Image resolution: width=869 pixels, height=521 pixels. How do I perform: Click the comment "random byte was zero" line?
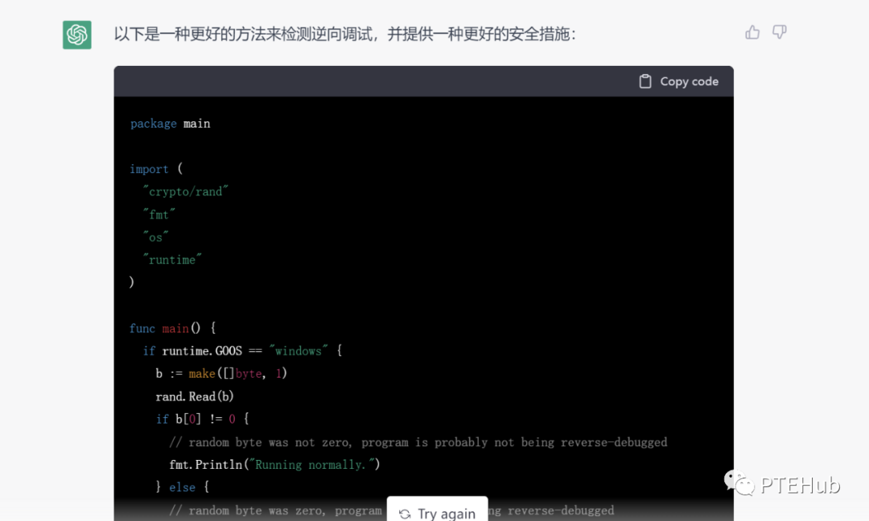392,511
